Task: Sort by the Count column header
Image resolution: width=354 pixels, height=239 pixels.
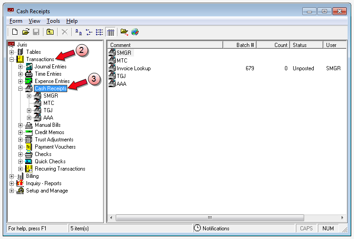Action: click(x=273, y=45)
